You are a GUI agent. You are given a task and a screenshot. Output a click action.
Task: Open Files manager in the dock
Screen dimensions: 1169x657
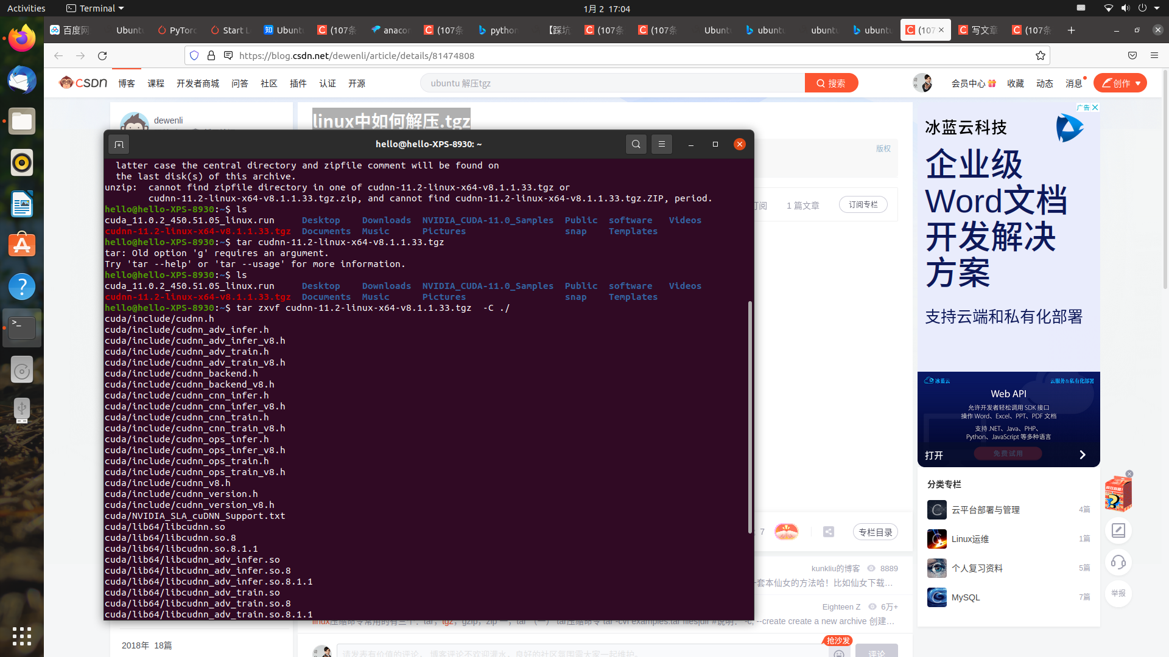22,121
